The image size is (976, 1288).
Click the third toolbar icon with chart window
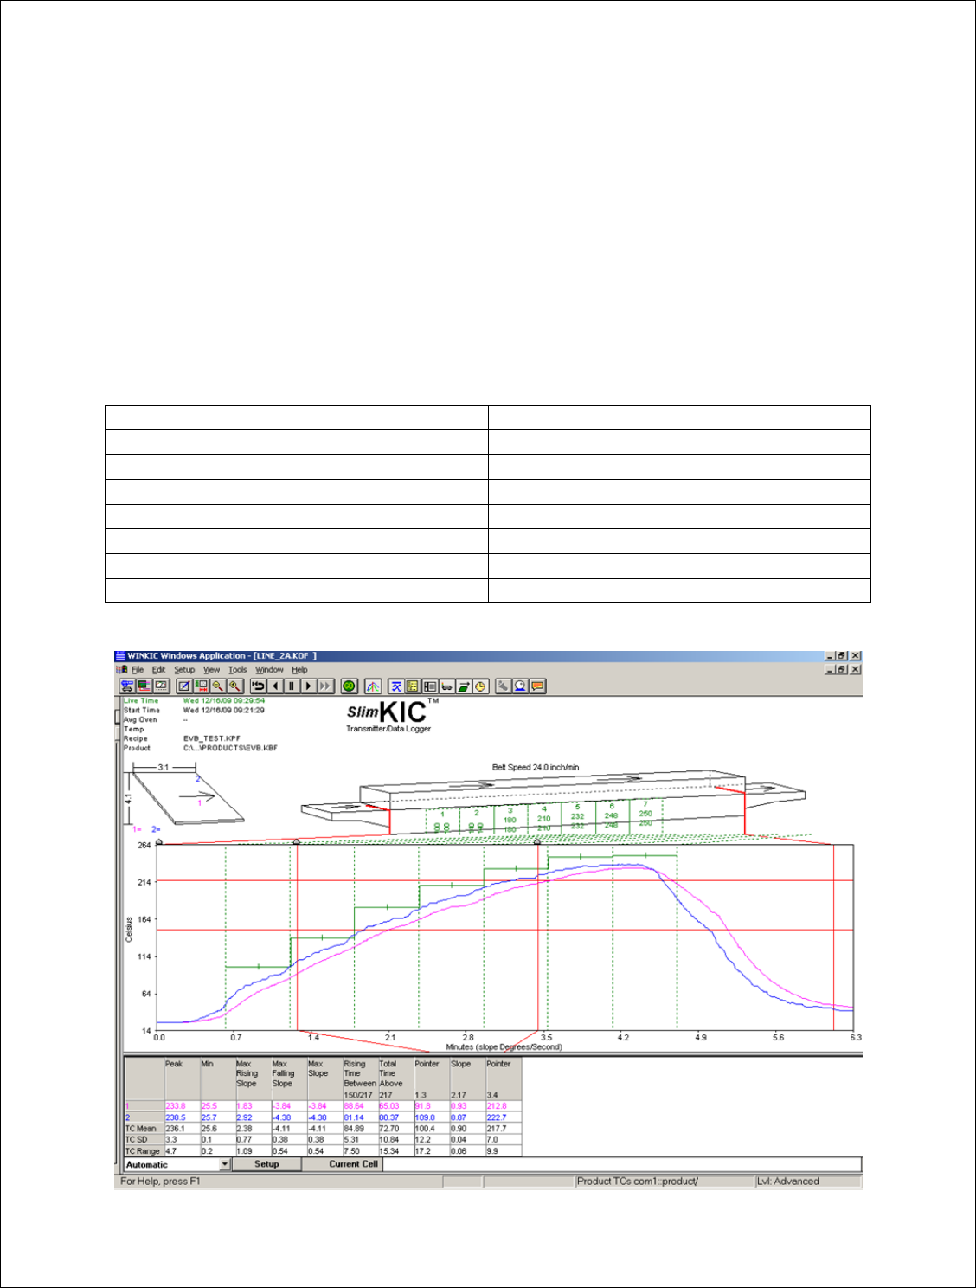point(161,686)
